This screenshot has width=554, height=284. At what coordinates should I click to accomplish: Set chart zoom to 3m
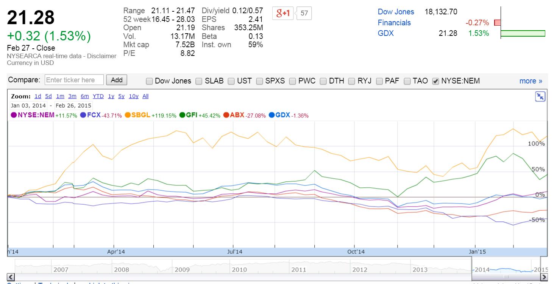coord(72,96)
